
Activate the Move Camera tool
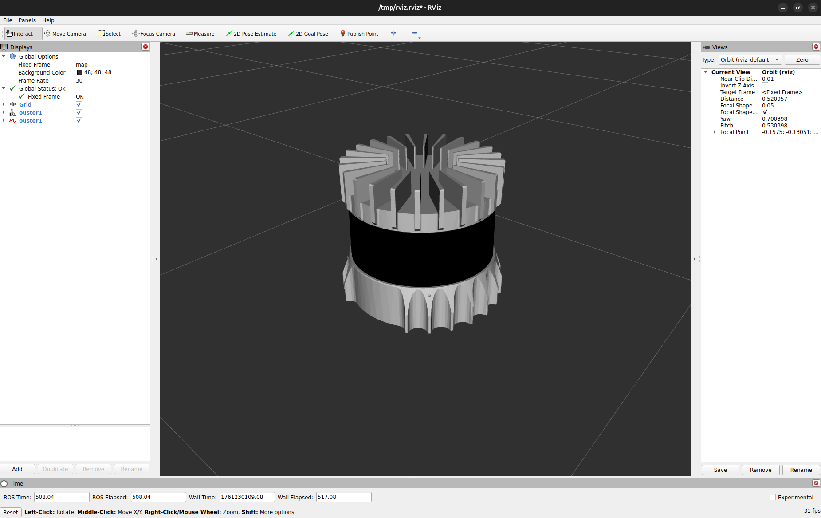click(65, 34)
